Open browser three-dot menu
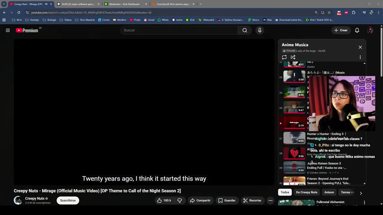This screenshot has height=215, width=383. (x=379, y=13)
